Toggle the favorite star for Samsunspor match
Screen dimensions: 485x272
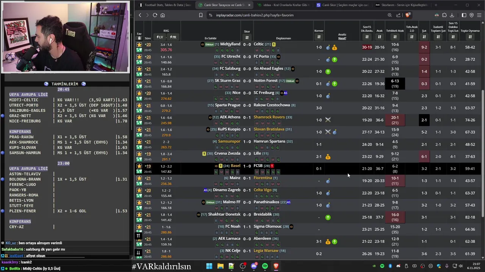click(x=139, y=142)
